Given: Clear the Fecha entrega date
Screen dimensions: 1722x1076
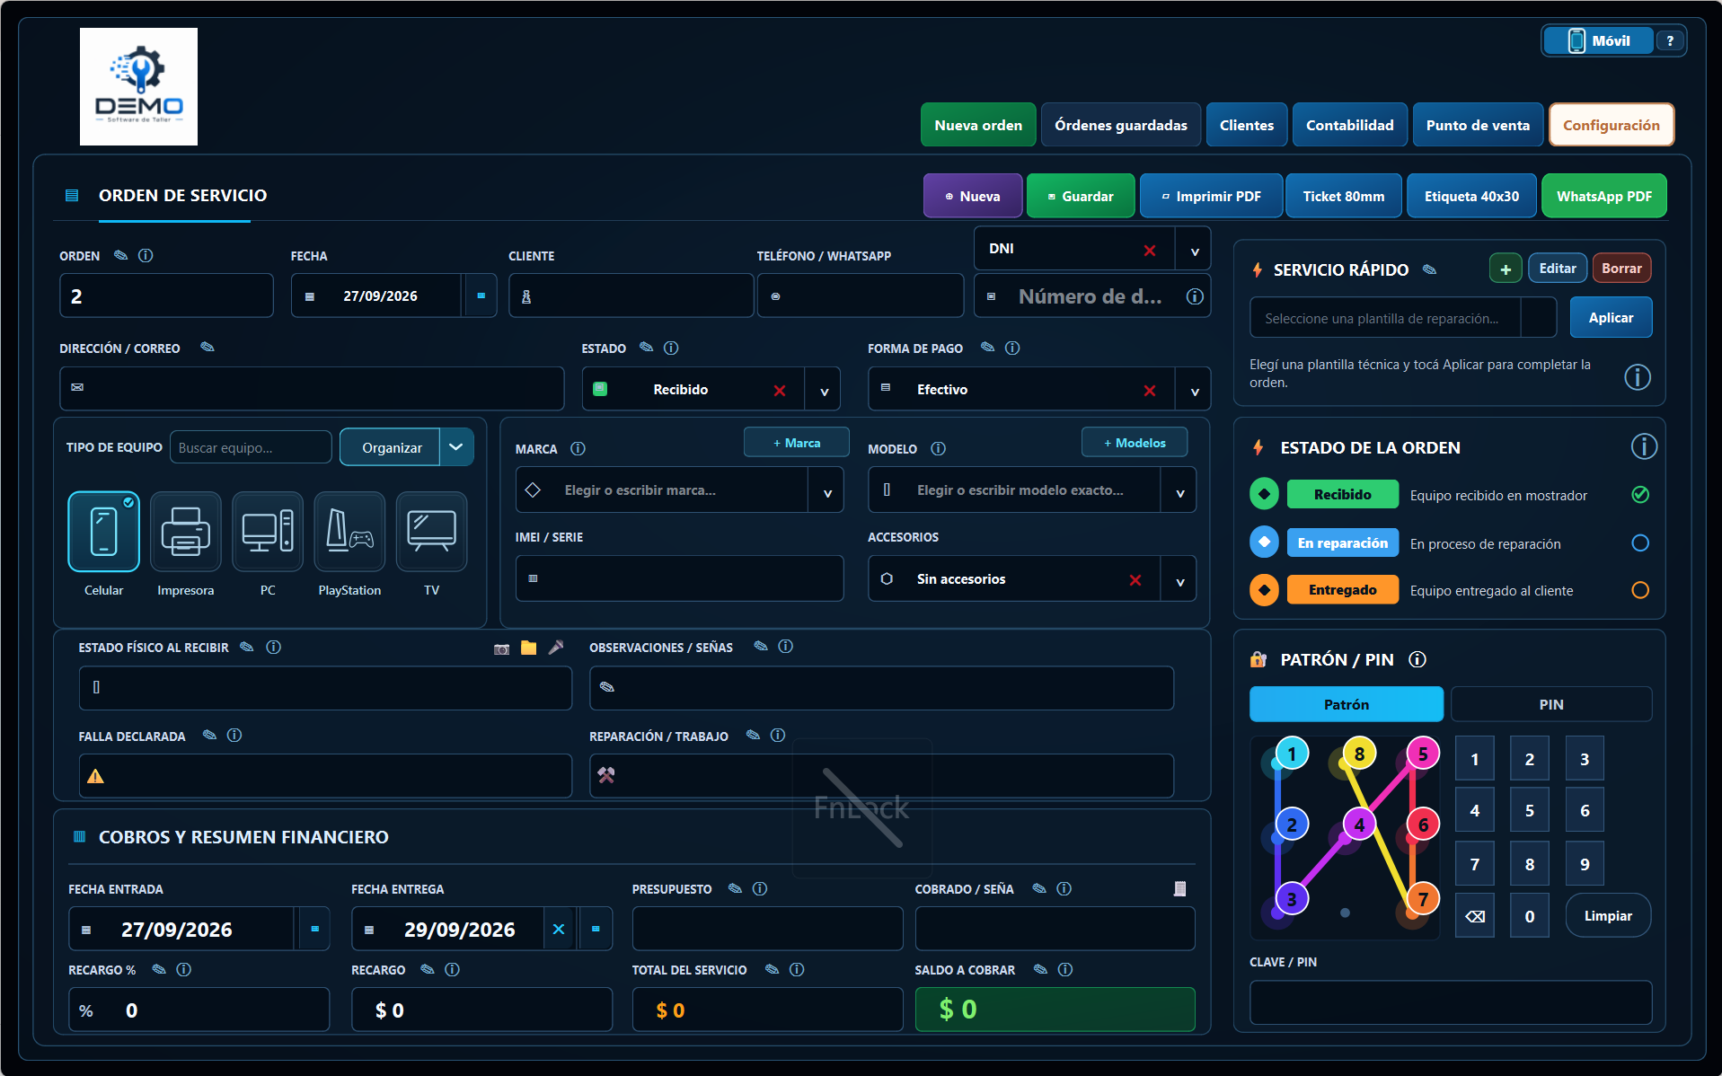Looking at the screenshot, I should (559, 929).
